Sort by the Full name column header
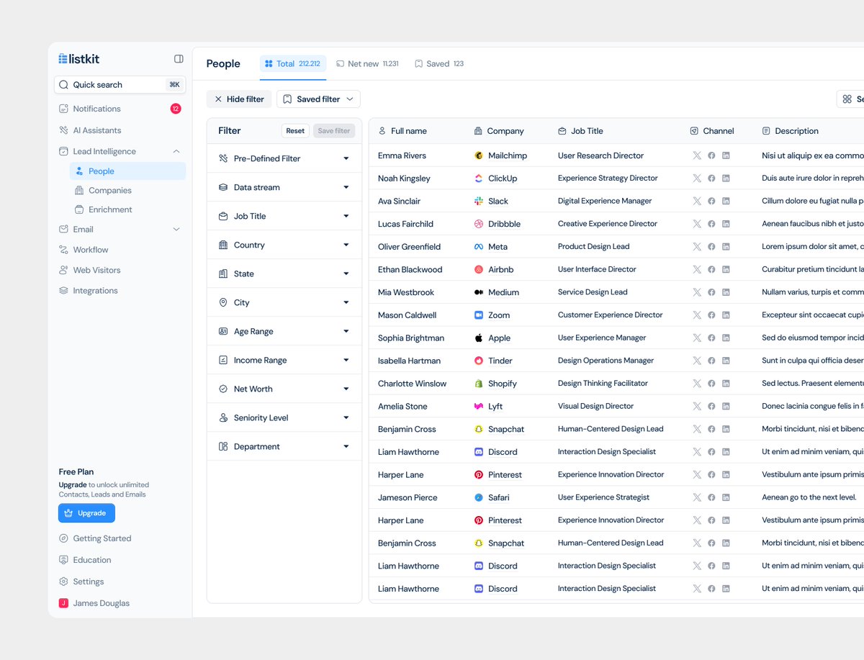The image size is (864, 660). click(x=402, y=131)
